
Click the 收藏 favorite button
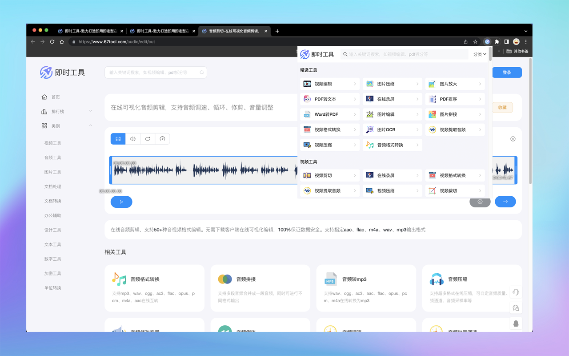point(502,107)
